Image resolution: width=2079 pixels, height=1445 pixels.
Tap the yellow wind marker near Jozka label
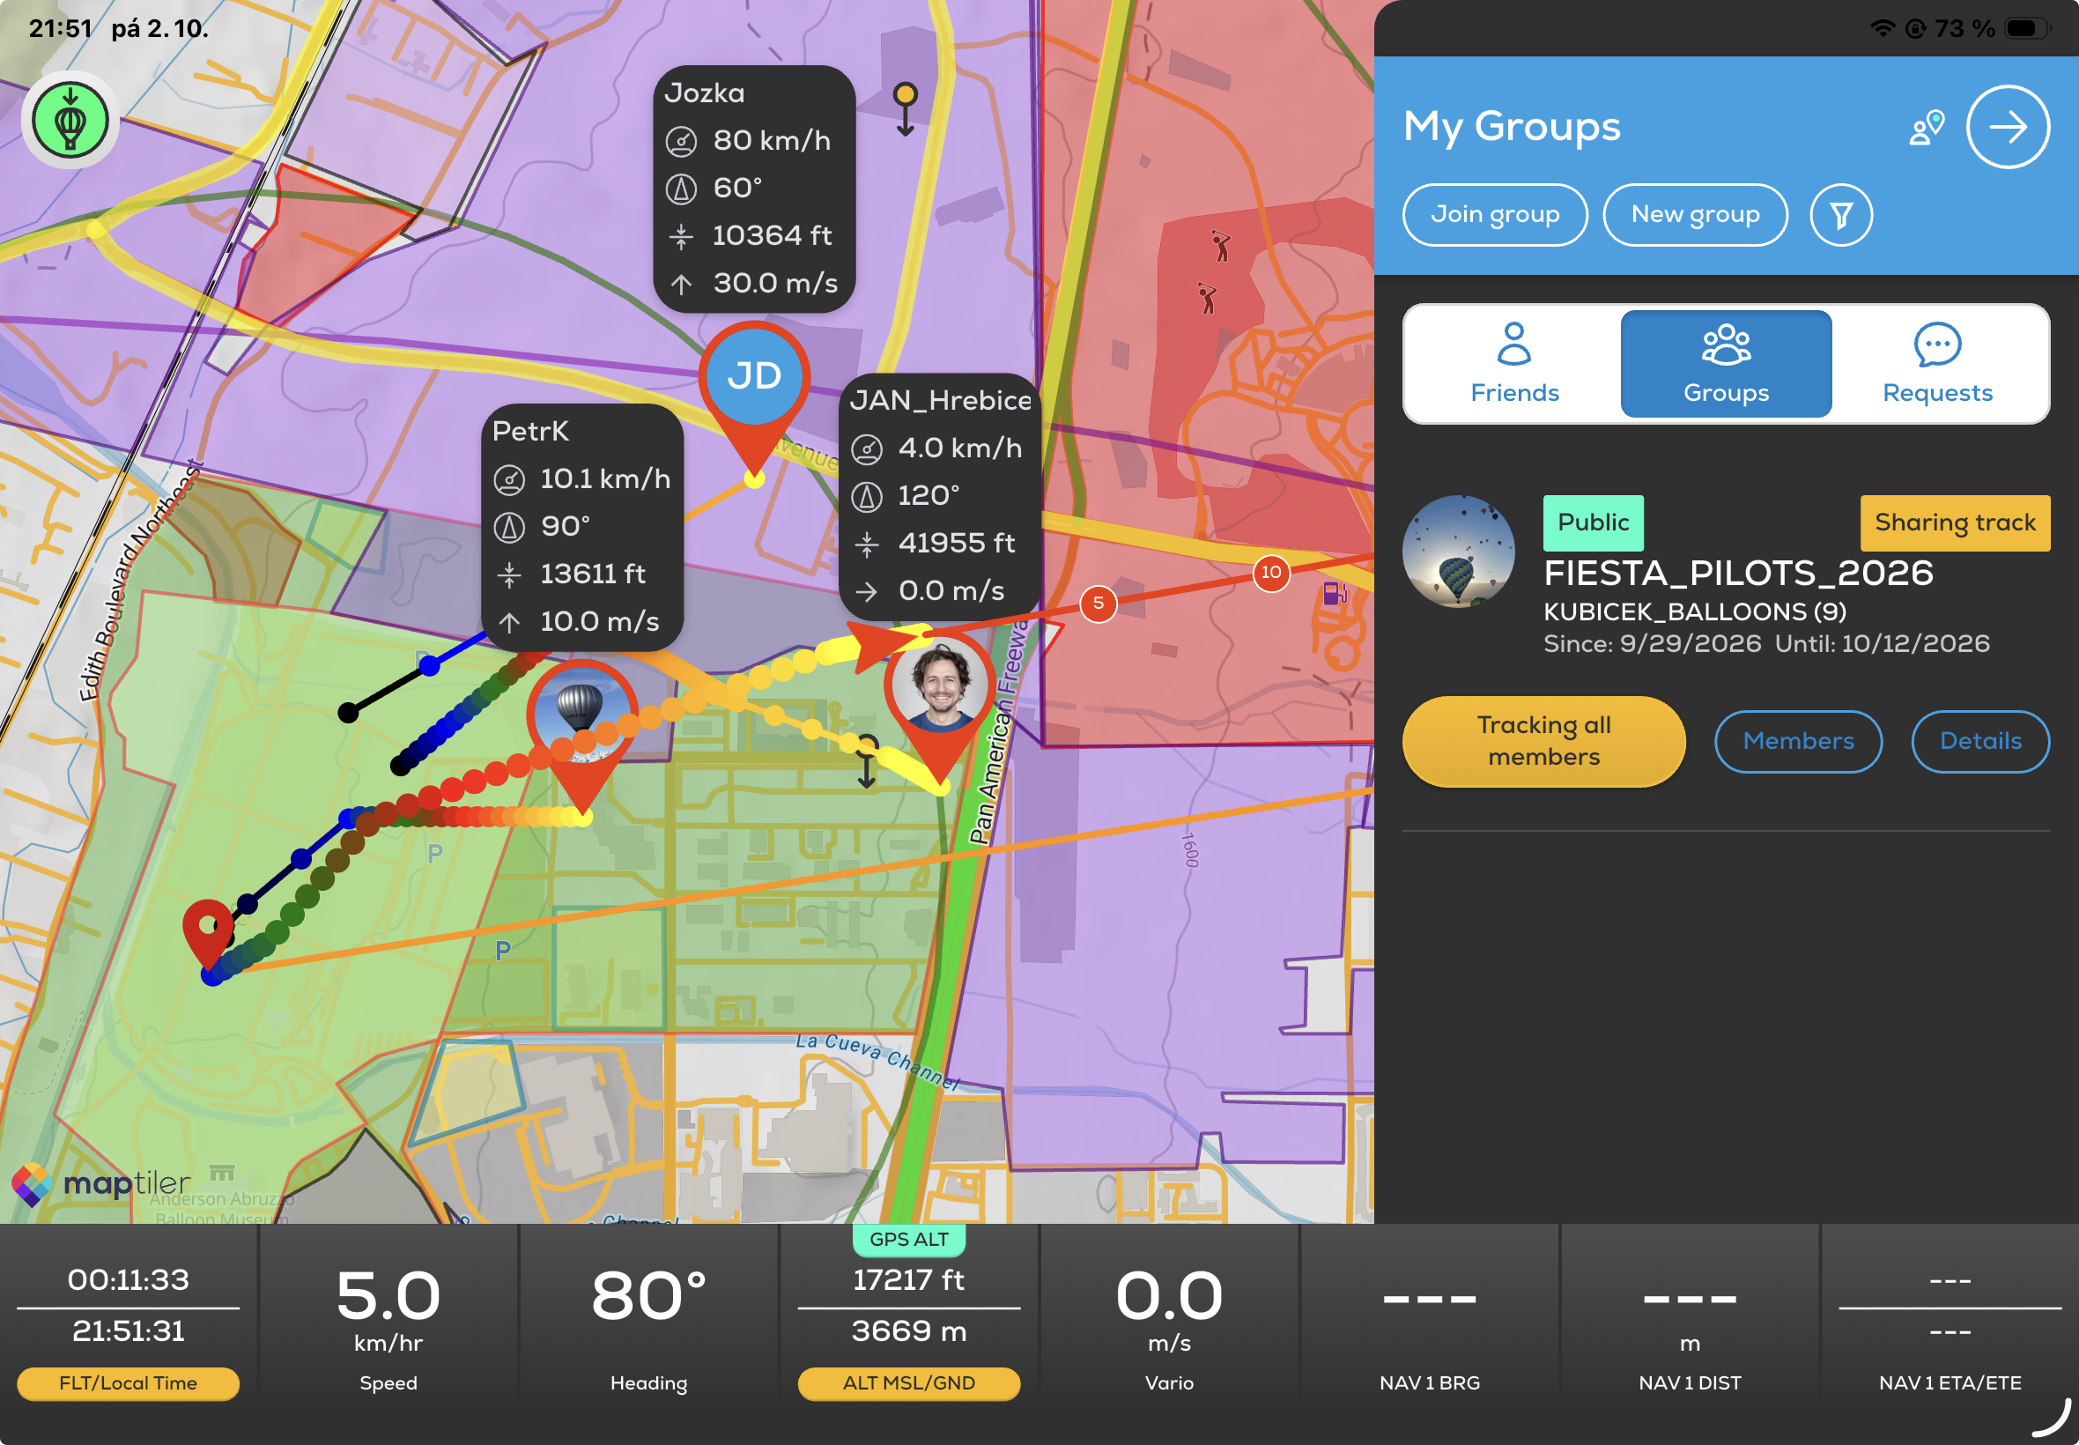point(905,108)
